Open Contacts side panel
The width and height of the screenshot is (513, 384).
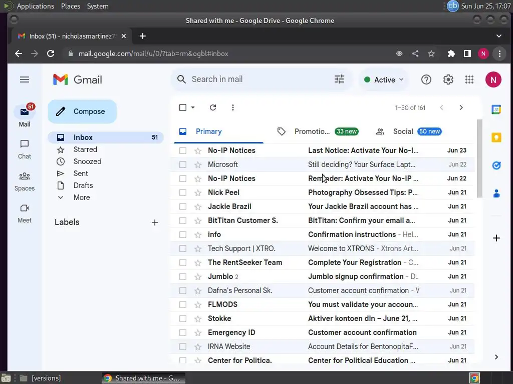tap(496, 193)
